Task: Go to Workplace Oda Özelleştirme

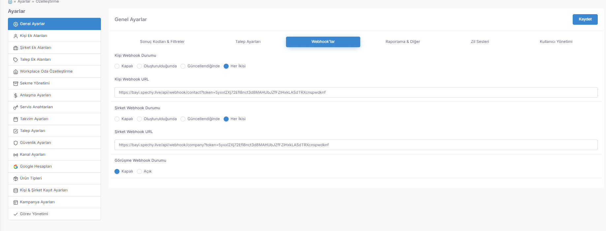Action: click(54, 71)
